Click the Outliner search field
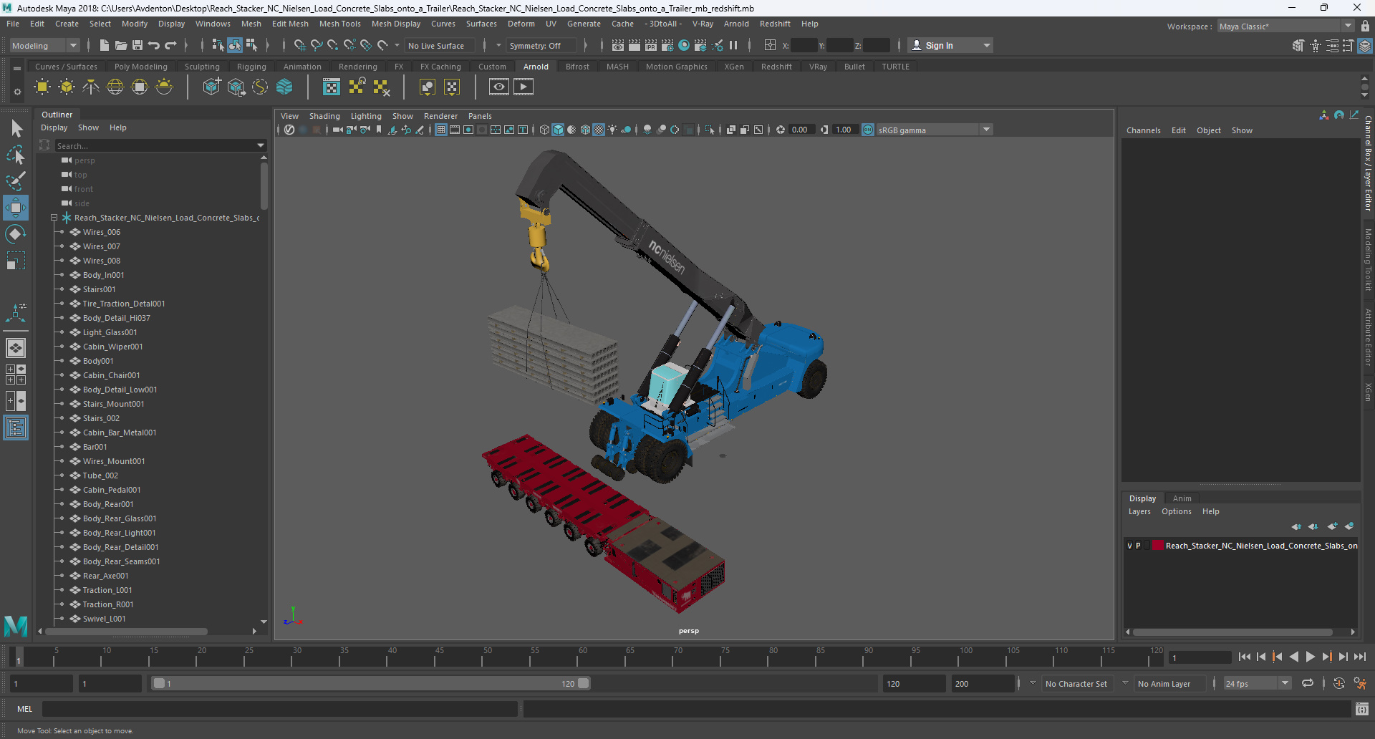The image size is (1375, 739). click(x=156, y=145)
